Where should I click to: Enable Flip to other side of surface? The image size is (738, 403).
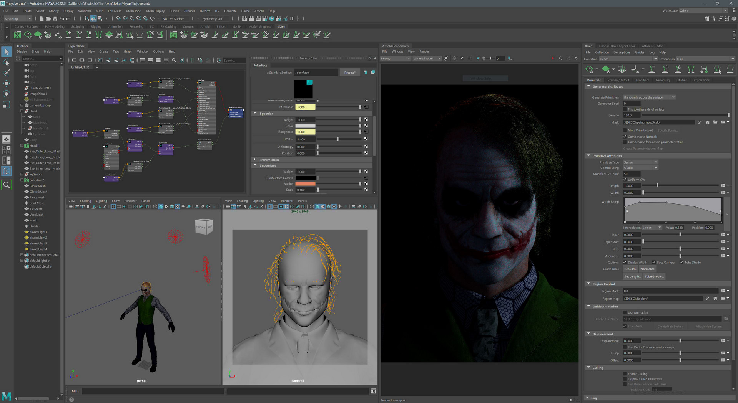tap(625, 109)
